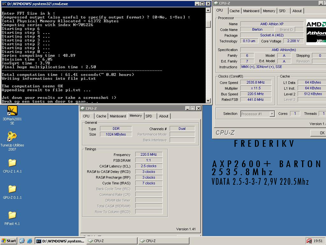Close the Memory CPU-Z window
Viewport: 326px width, 245px height.
(199, 108)
